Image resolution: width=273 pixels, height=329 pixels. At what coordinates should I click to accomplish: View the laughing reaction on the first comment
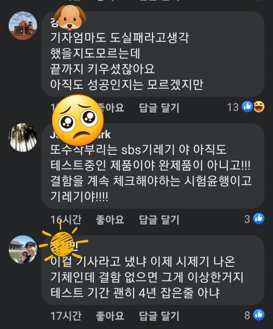259,107
